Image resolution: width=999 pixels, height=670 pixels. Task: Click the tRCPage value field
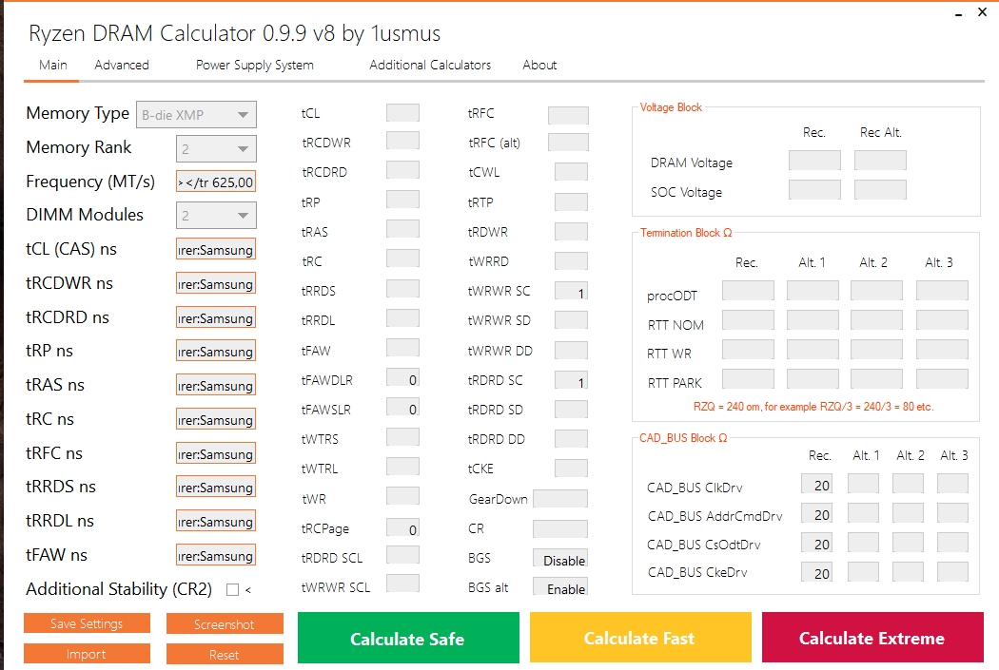coord(402,527)
